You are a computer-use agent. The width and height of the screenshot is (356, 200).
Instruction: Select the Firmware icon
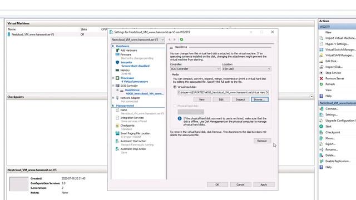click(117, 54)
